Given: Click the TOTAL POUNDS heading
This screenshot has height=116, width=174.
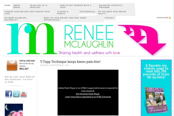Looking at the screenshot, I should click(27, 61).
